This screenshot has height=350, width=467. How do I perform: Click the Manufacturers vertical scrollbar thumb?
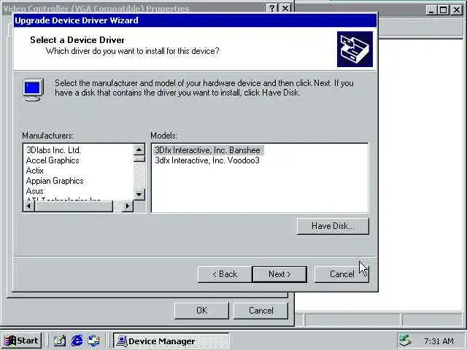coord(139,159)
